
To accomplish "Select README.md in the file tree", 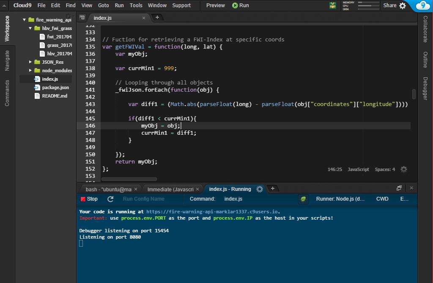I will click(51, 96).
